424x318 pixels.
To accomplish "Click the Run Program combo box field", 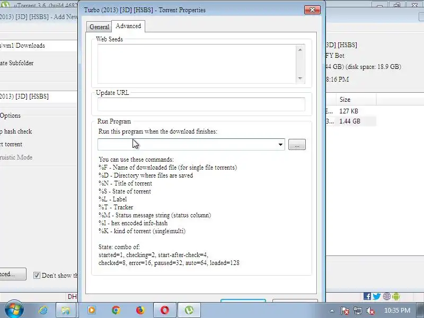I will (188, 144).
